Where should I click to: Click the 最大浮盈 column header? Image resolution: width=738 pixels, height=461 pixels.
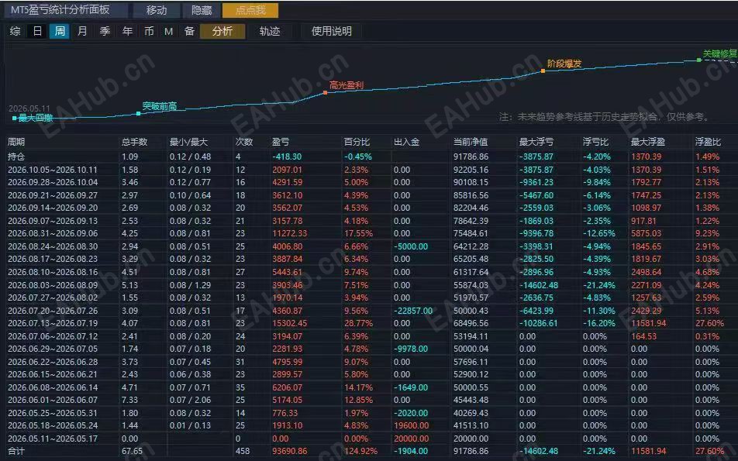[x=649, y=142]
